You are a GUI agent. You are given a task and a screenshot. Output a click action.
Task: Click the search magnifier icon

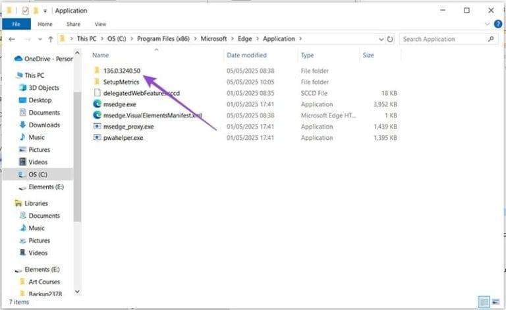click(492, 39)
